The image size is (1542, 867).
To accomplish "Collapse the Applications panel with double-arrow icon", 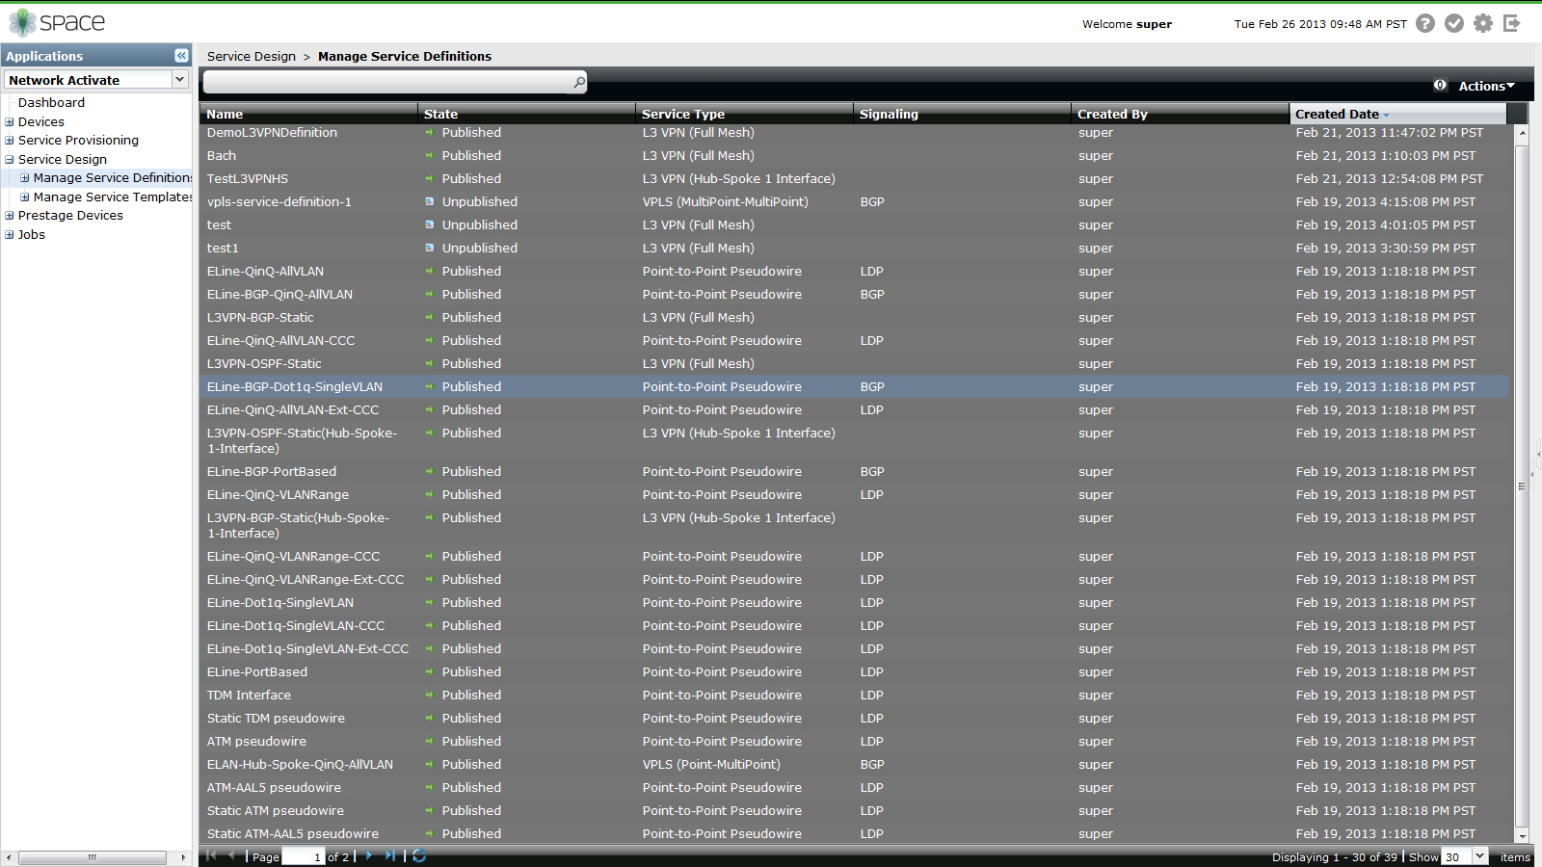I will click(181, 56).
